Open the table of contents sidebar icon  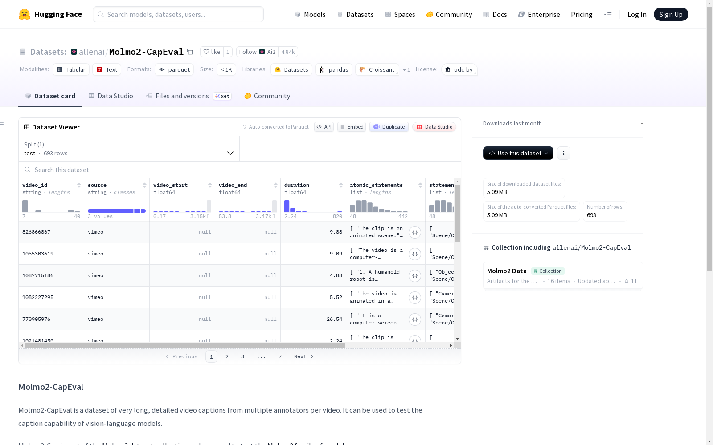(x=2, y=123)
